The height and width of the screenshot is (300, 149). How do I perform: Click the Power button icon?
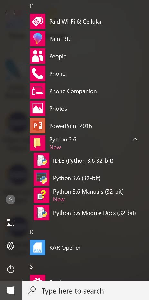pos(11,269)
